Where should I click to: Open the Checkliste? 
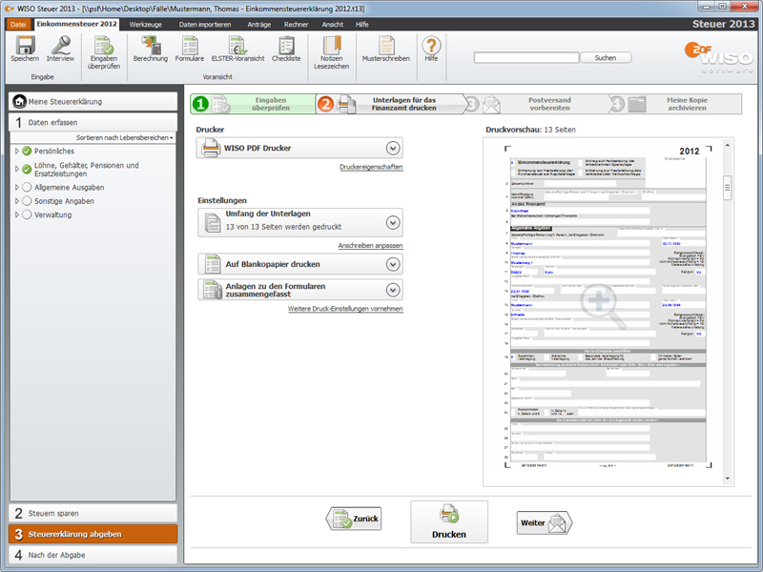[286, 50]
